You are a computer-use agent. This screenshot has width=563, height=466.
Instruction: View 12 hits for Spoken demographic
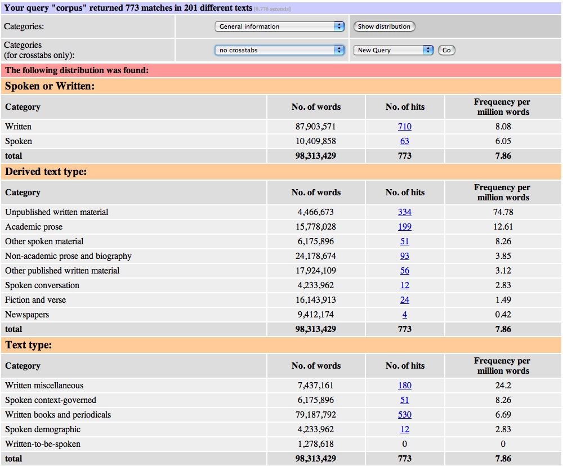point(405,429)
